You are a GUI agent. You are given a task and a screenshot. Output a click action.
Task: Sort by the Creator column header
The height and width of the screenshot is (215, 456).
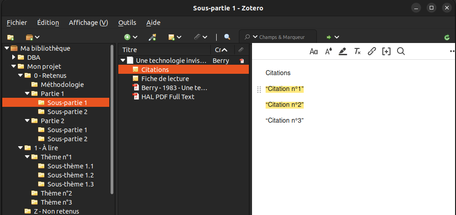223,50
